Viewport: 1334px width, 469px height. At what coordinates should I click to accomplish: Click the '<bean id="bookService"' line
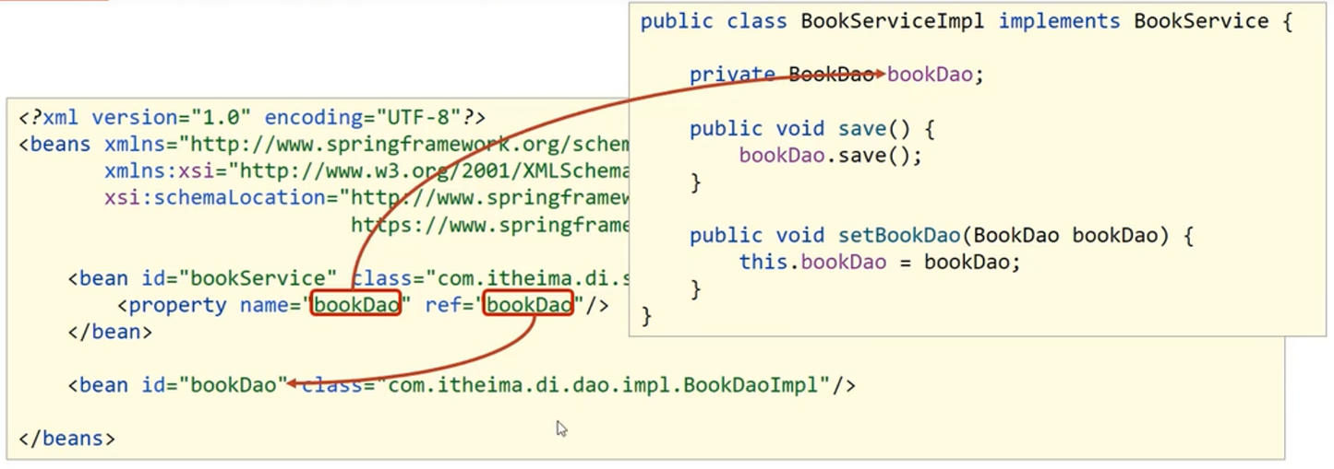[x=348, y=278]
